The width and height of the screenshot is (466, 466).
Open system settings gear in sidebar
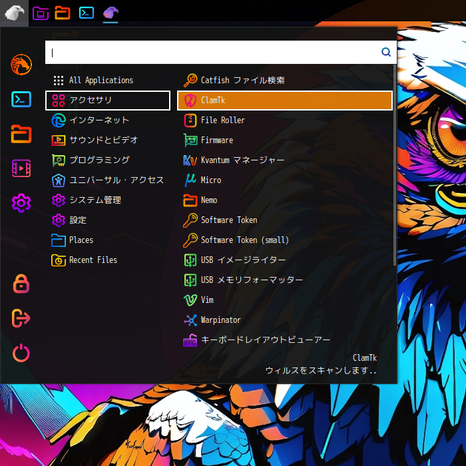21,203
